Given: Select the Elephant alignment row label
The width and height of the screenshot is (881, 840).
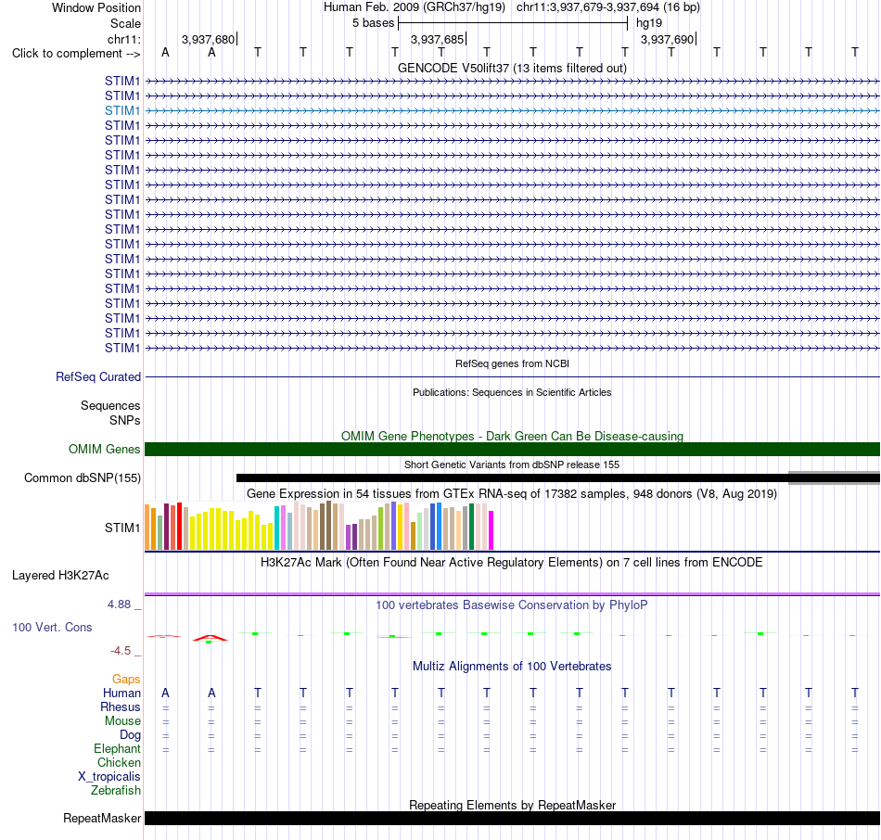Looking at the screenshot, I should 117,749.
